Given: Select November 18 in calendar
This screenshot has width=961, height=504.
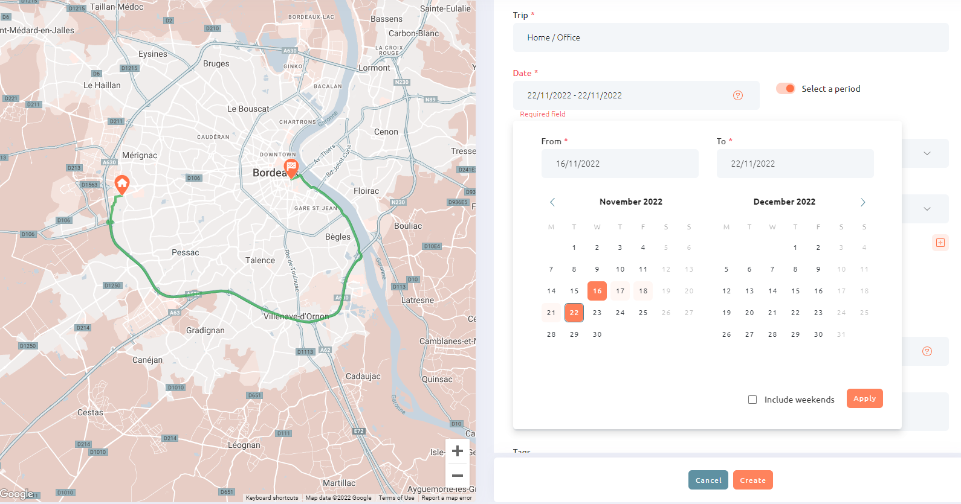Looking at the screenshot, I should (643, 291).
